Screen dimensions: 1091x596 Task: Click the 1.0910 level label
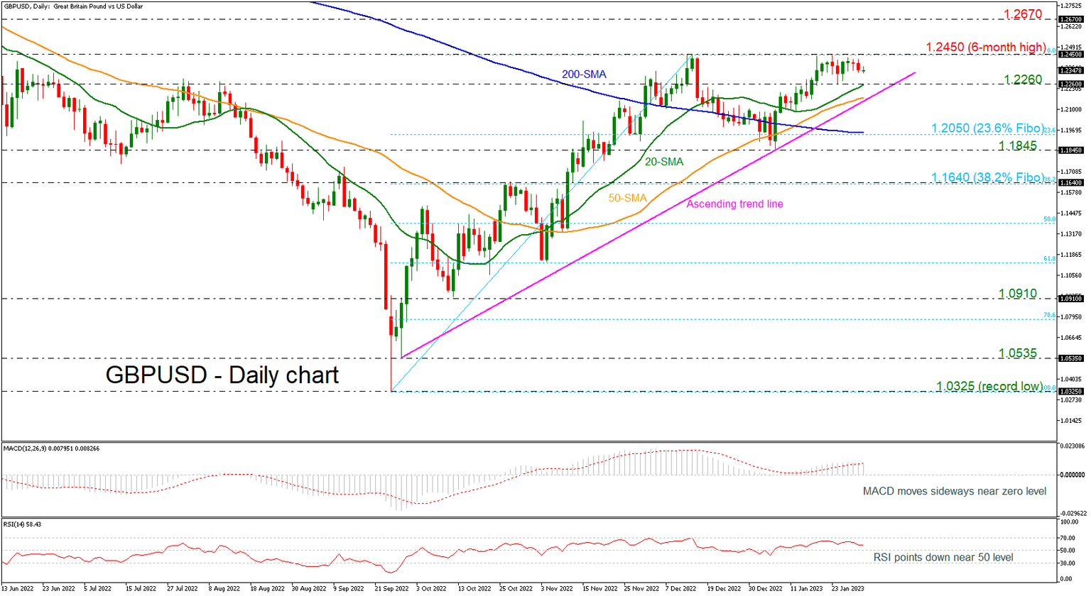1017,293
